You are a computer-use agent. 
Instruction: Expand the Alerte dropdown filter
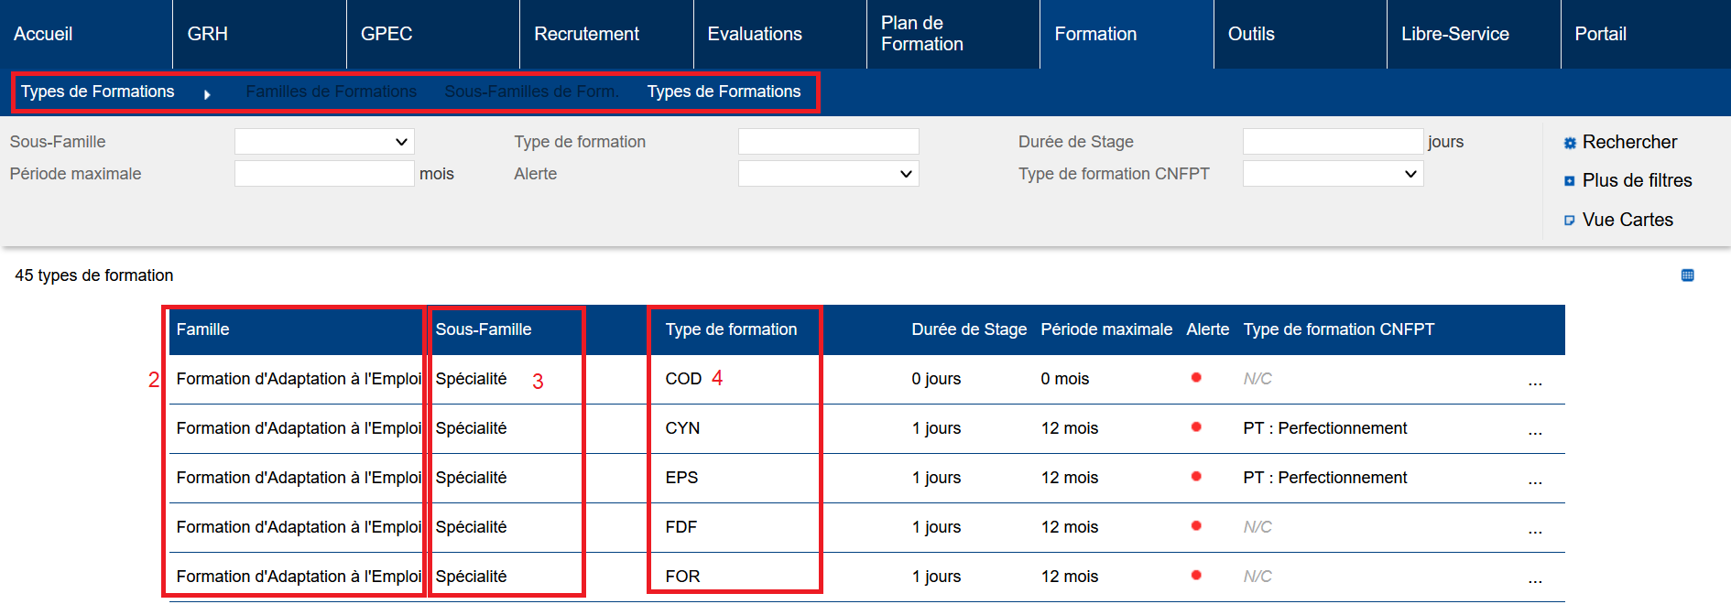[828, 174]
